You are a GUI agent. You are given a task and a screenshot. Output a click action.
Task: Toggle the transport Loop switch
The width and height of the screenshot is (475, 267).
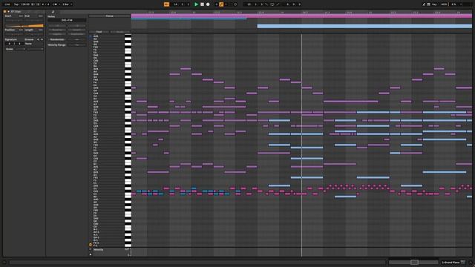[272, 4]
